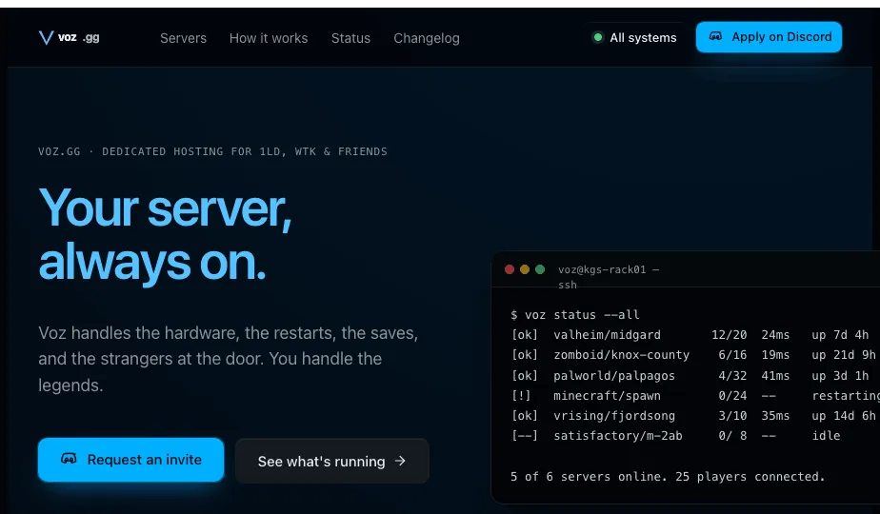
Task: Click the green terminal window dot
Action: point(540,269)
